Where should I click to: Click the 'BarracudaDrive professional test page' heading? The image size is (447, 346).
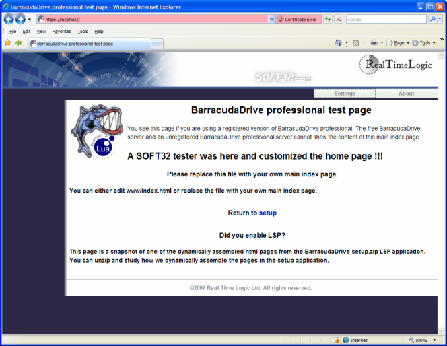coord(281,110)
